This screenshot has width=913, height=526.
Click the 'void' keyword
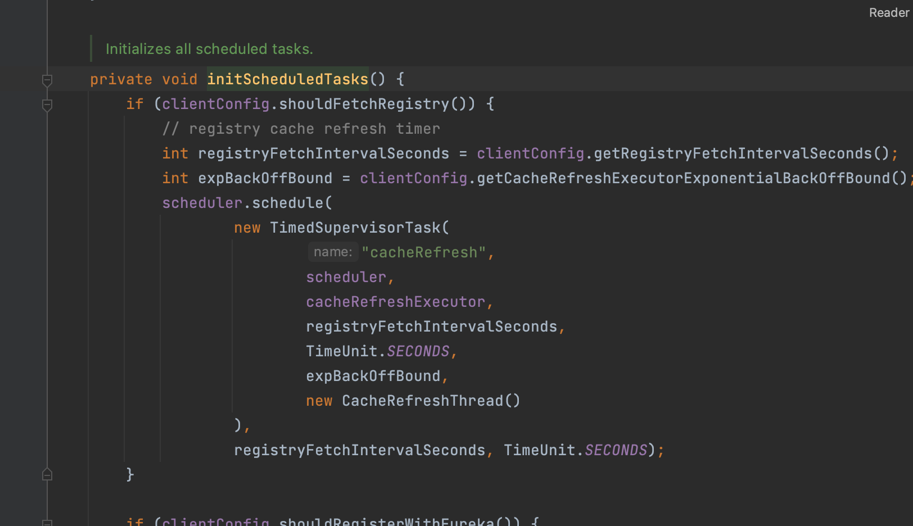[x=179, y=79]
